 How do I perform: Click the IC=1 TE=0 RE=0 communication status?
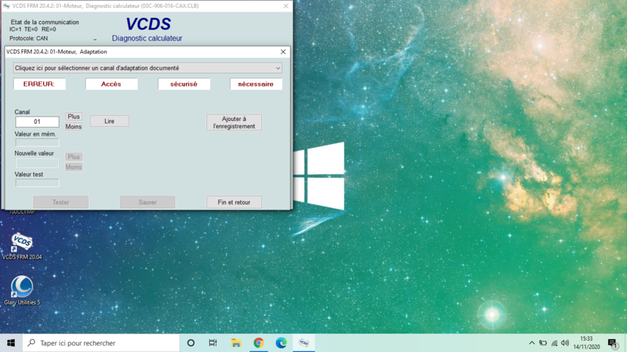click(33, 29)
